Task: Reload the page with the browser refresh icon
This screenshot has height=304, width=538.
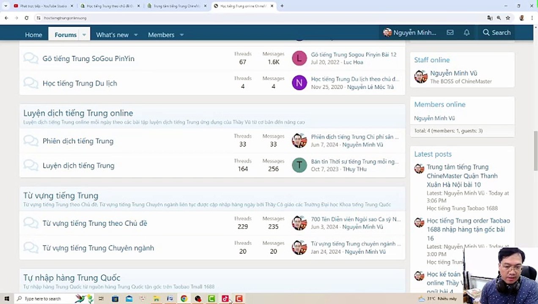Action: click(26, 18)
